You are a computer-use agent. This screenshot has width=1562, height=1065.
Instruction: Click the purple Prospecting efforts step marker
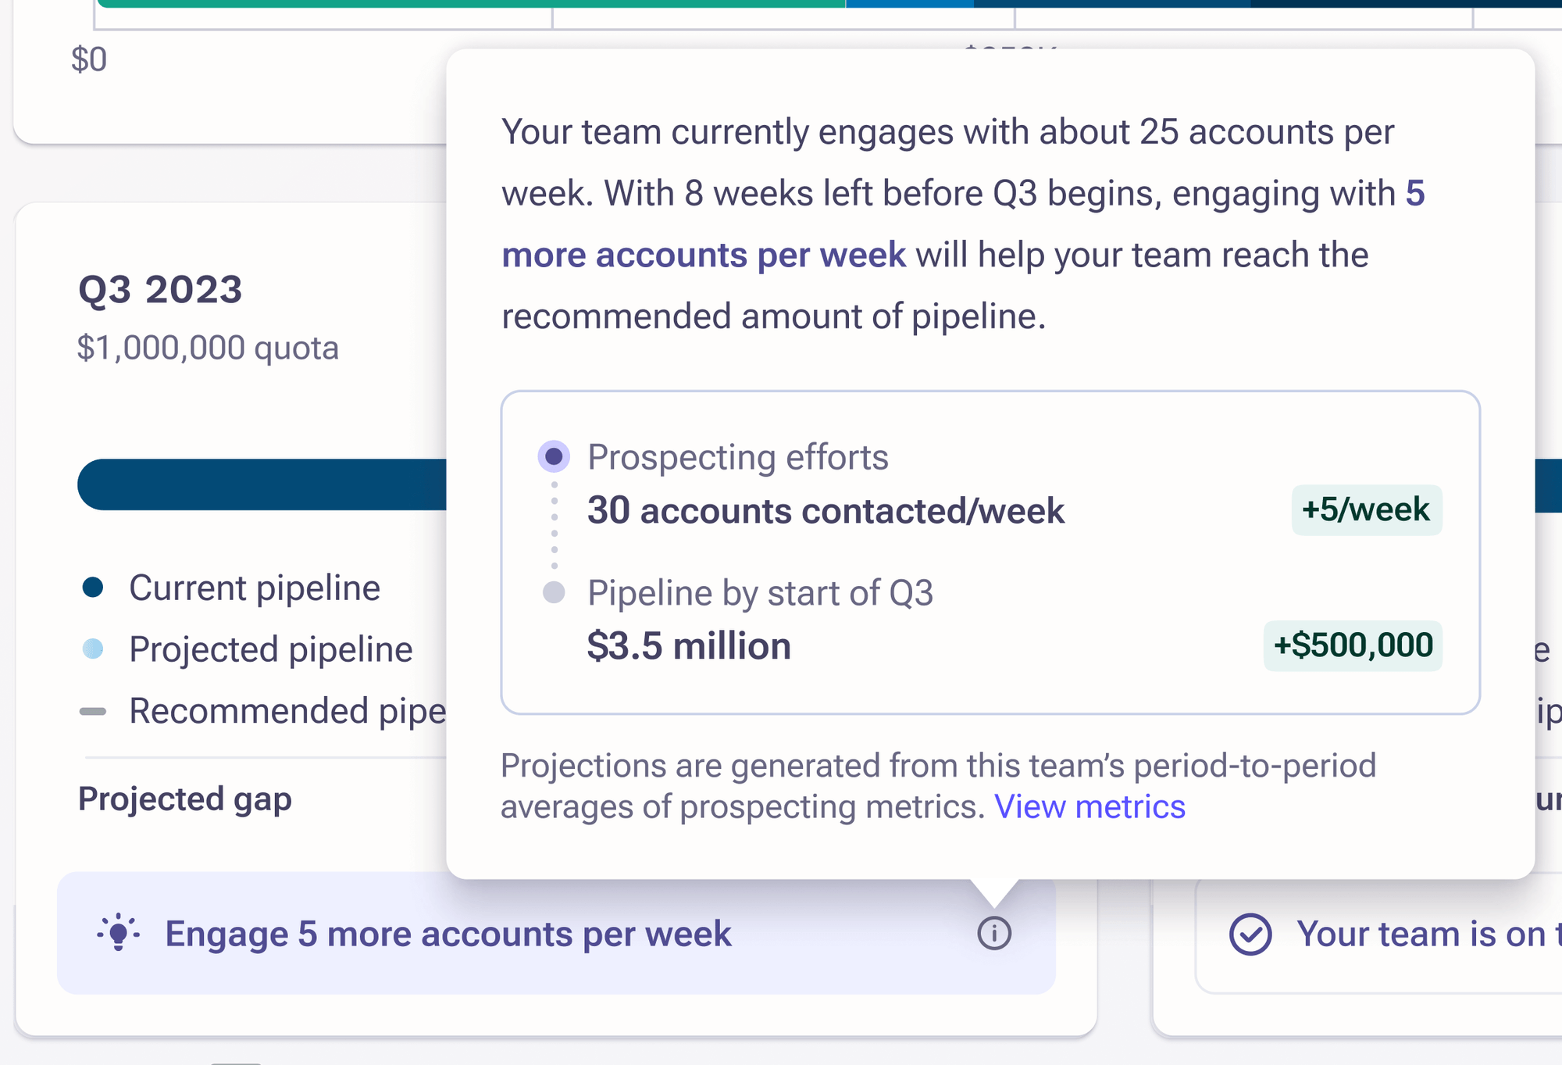pyautogui.click(x=554, y=456)
